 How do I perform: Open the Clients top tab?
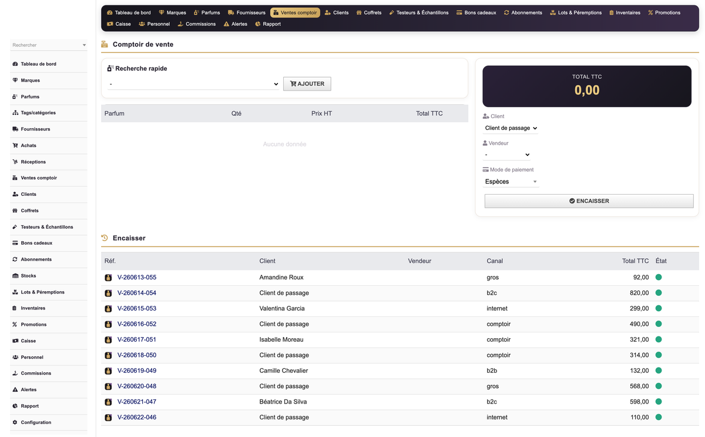tap(337, 12)
